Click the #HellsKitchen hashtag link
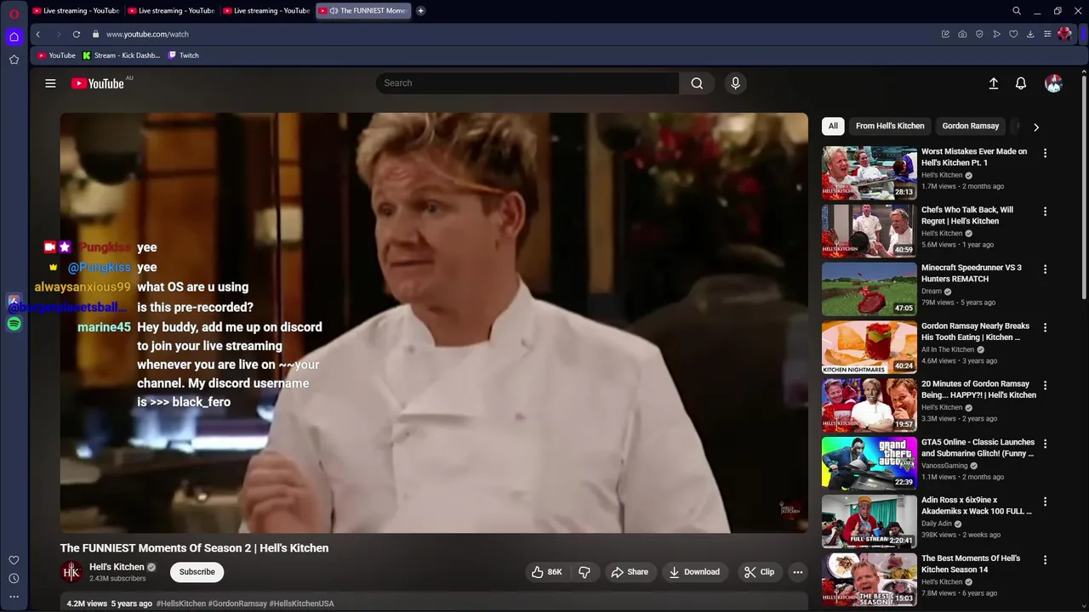The image size is (1089, 612). pyautogui.click(x=180, y=603)
